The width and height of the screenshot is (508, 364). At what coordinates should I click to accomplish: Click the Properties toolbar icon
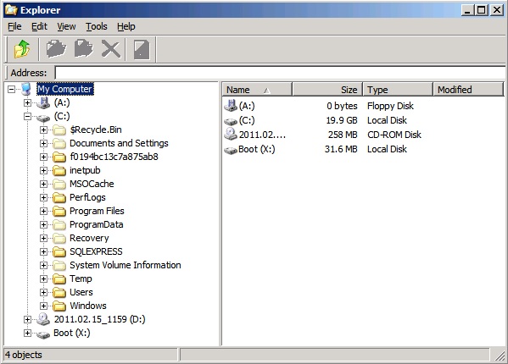(142, 49)
